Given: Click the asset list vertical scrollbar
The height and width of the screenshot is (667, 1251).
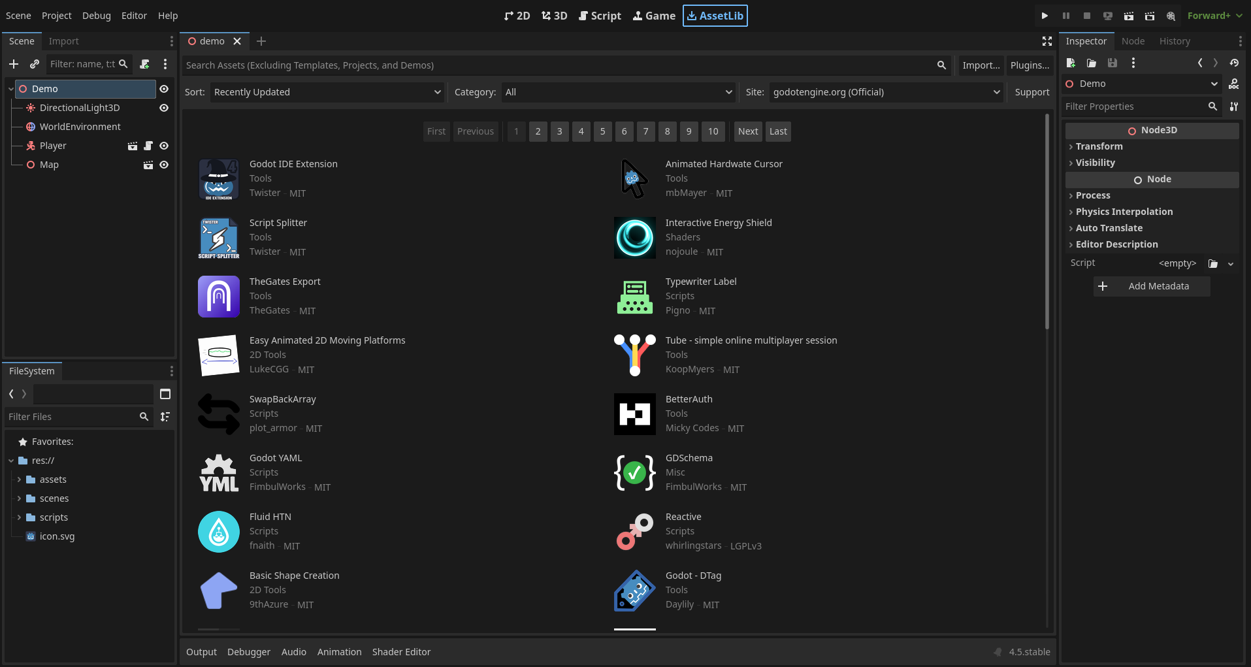Looking at the screenshot, I should click(x=1047, y=222).
